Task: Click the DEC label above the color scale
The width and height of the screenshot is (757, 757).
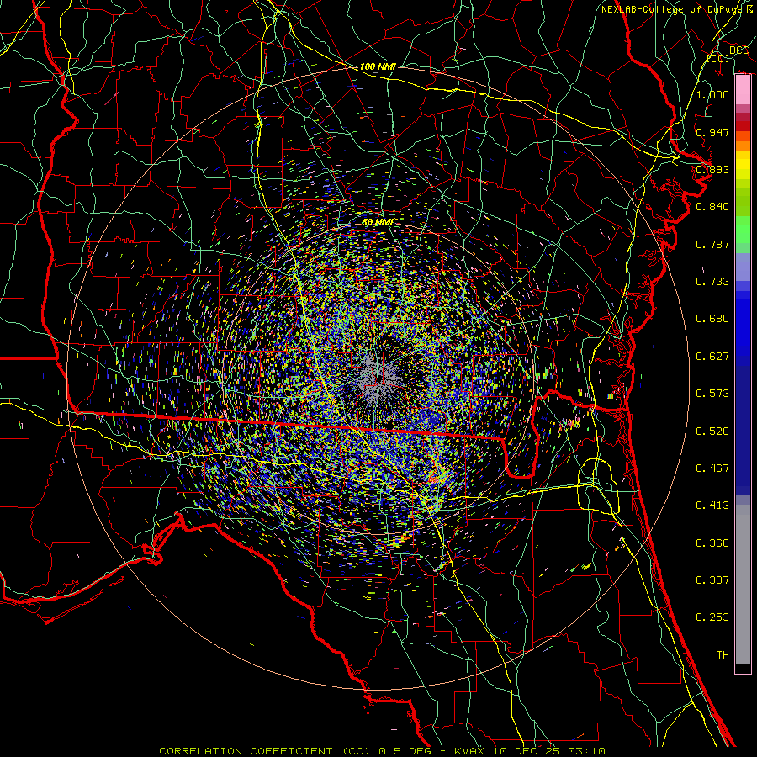Action: pos(738,50)
